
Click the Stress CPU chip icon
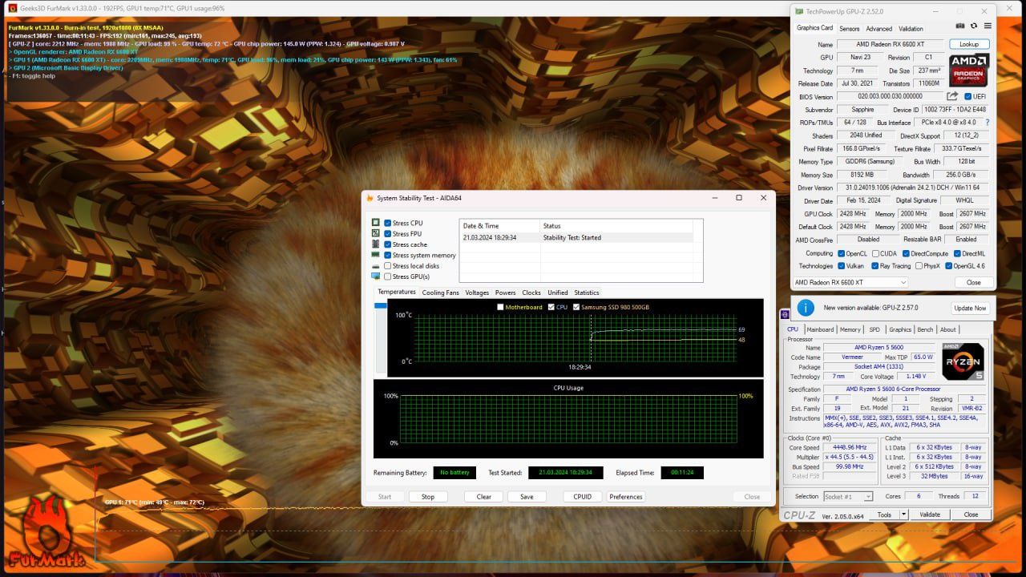point(376,223)
